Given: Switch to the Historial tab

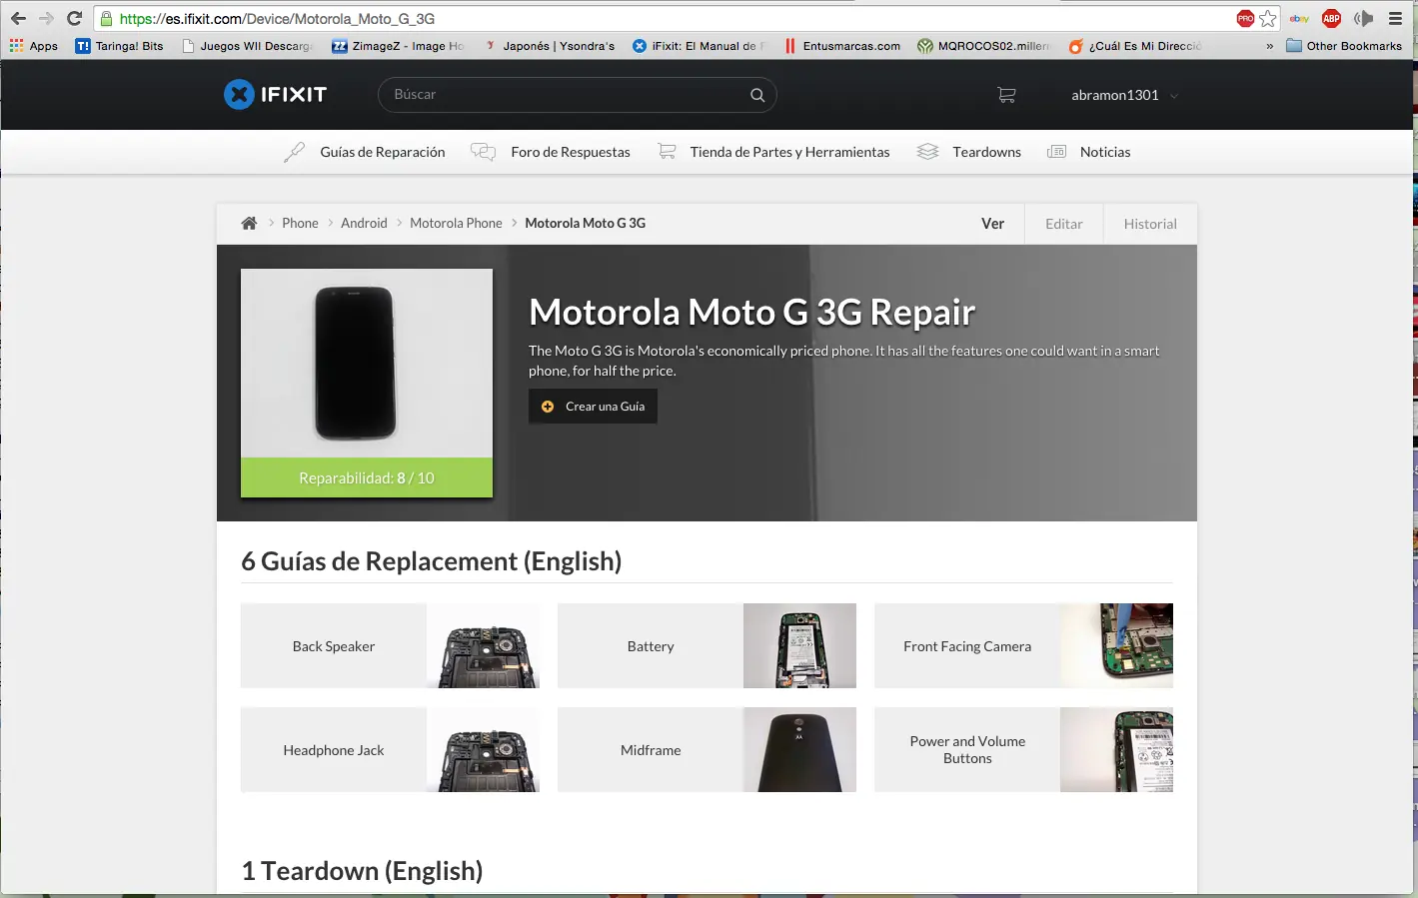Looking at the screenshot, I should 1150,224.
